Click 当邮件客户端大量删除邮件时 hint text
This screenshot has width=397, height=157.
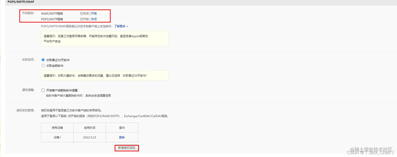tap(78, 96)
